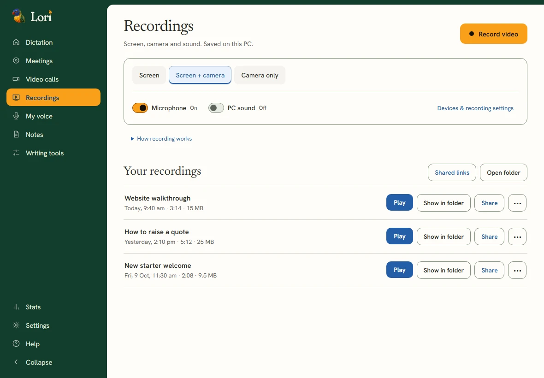The height and width of the screenshot is (378, 544).
Task: Expand How recording works
Action: [161, 139]
